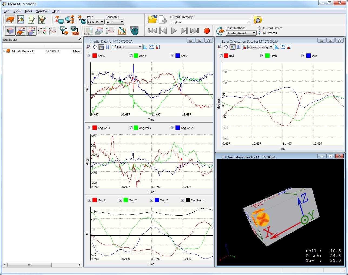Click the checklist with lightning bolt icon
The image size is (348, 275).
click(x=42, y=20)
